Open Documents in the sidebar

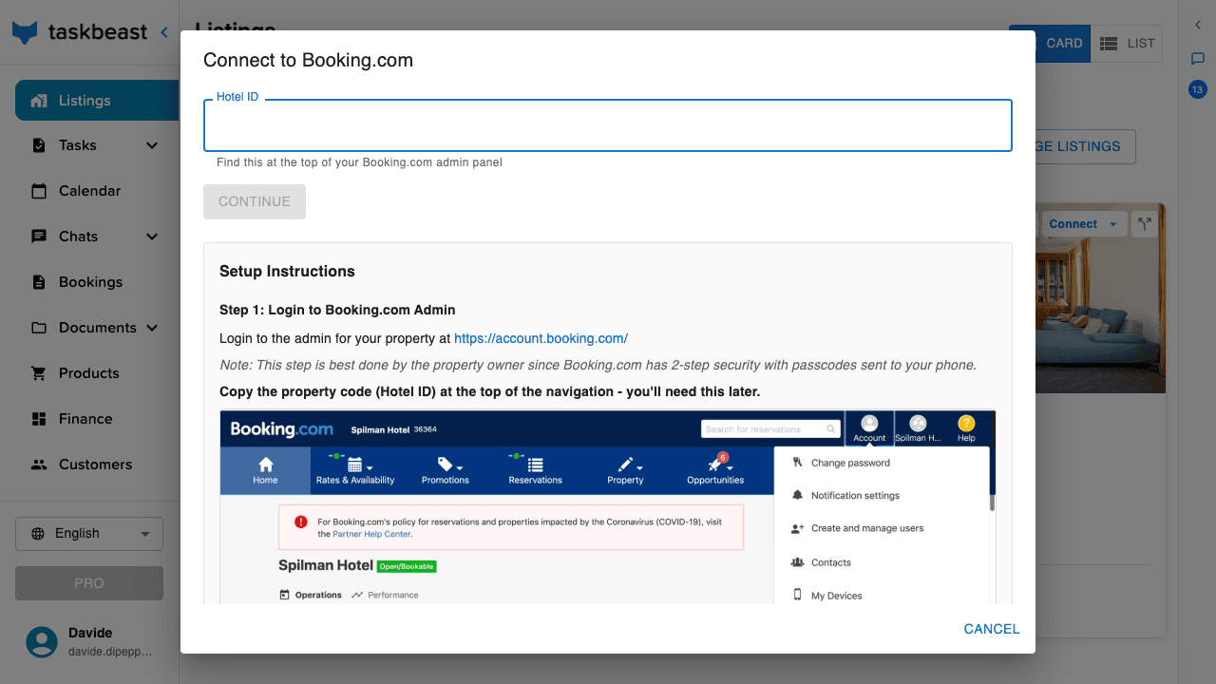[x=97, y=328]
